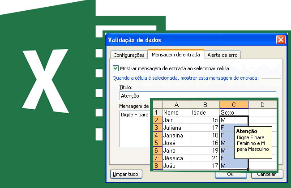
Task: Click the select-all corner of the sheet
Action: [158, 105]
